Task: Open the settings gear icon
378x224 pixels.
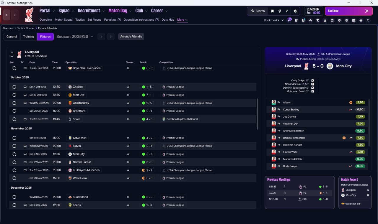Action: coord(295,11)
